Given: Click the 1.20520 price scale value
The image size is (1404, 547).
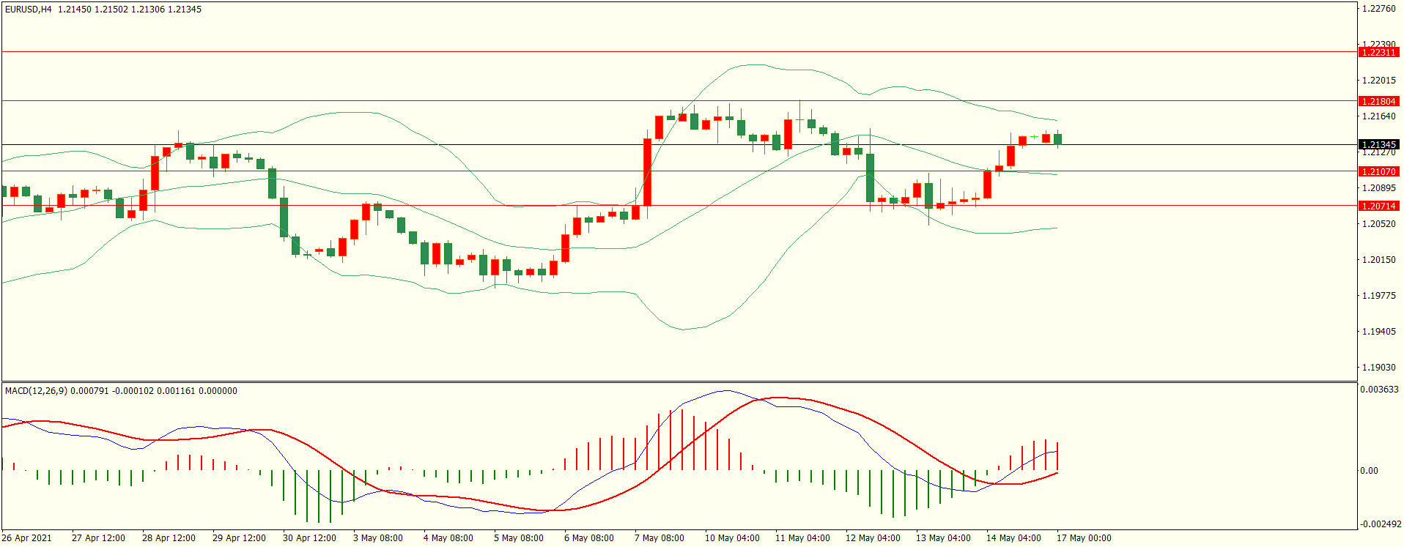Looking at the screenshot, I should point(1378,224).
